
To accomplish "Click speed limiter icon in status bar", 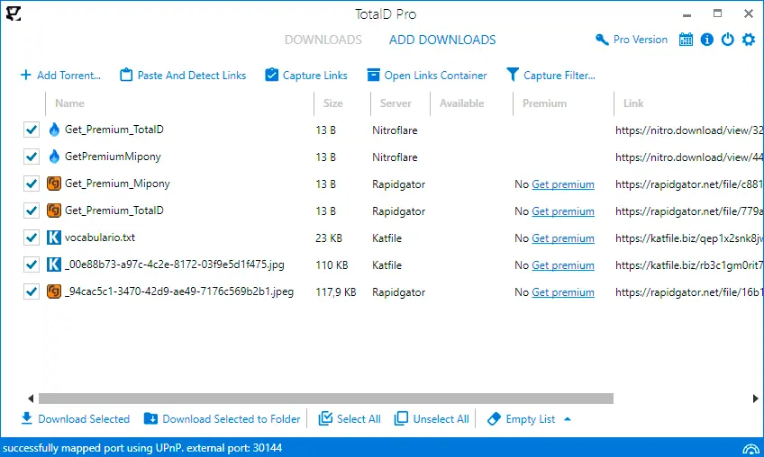I will click(750, 449).
